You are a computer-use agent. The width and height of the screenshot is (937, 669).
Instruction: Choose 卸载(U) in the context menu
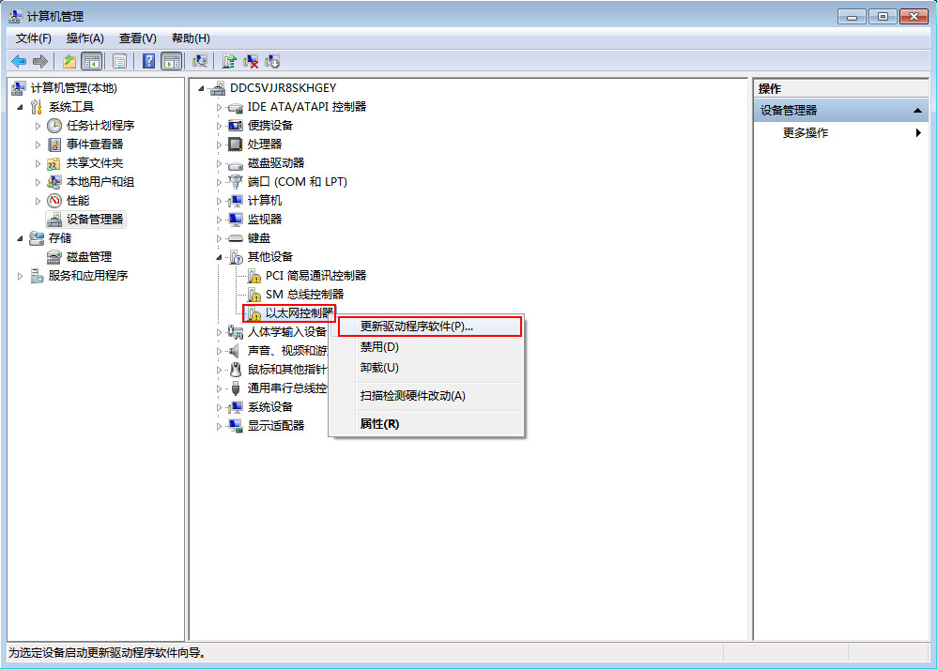coord(426,368)
